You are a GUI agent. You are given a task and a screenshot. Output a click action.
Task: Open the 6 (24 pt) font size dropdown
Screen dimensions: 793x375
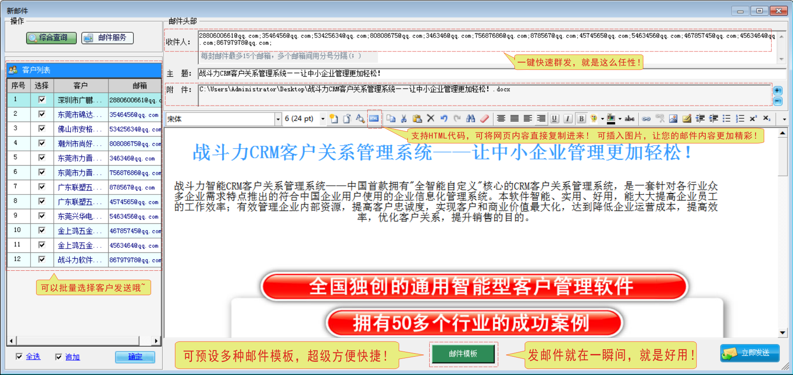[323, 119]
